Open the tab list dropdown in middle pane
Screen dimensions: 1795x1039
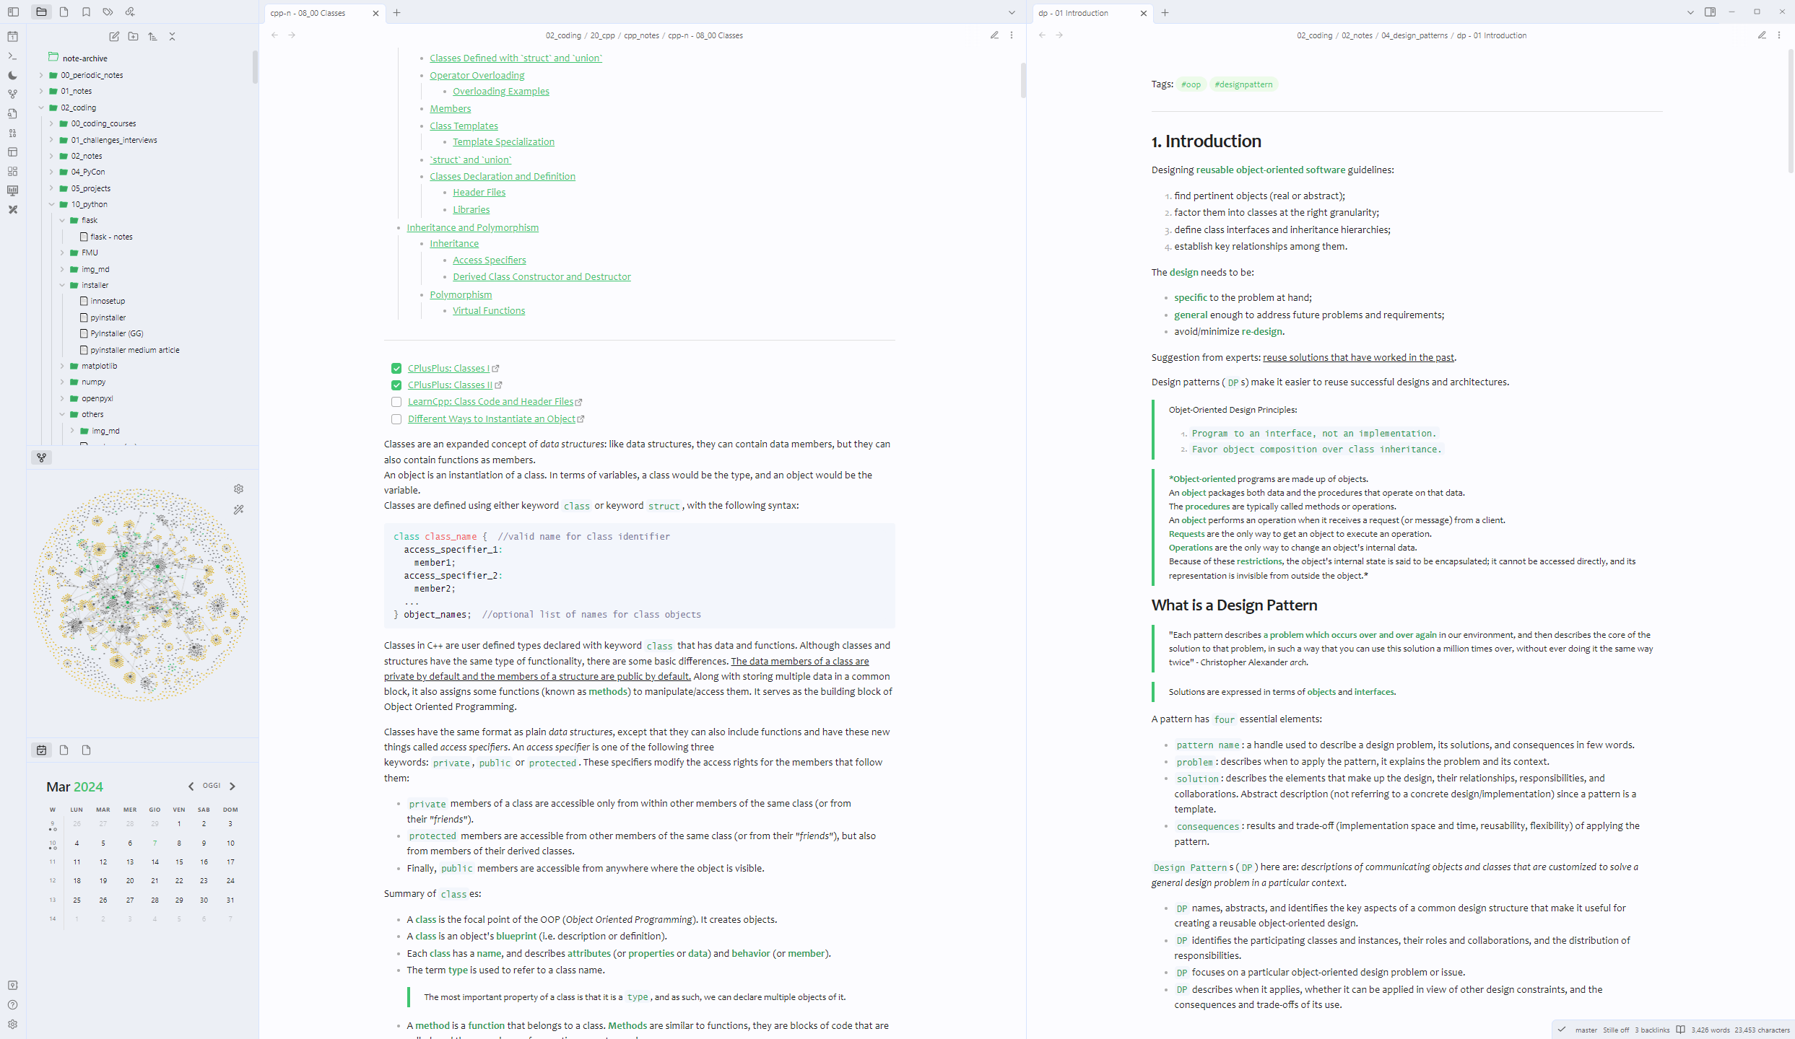[1012, 12]
